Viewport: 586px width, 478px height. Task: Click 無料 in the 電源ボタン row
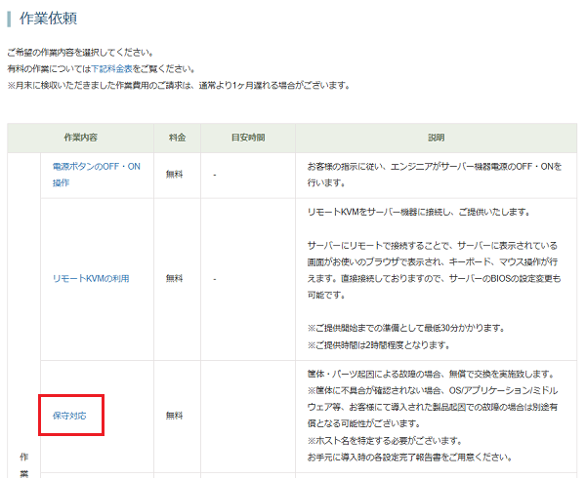[x=174, y=175]
